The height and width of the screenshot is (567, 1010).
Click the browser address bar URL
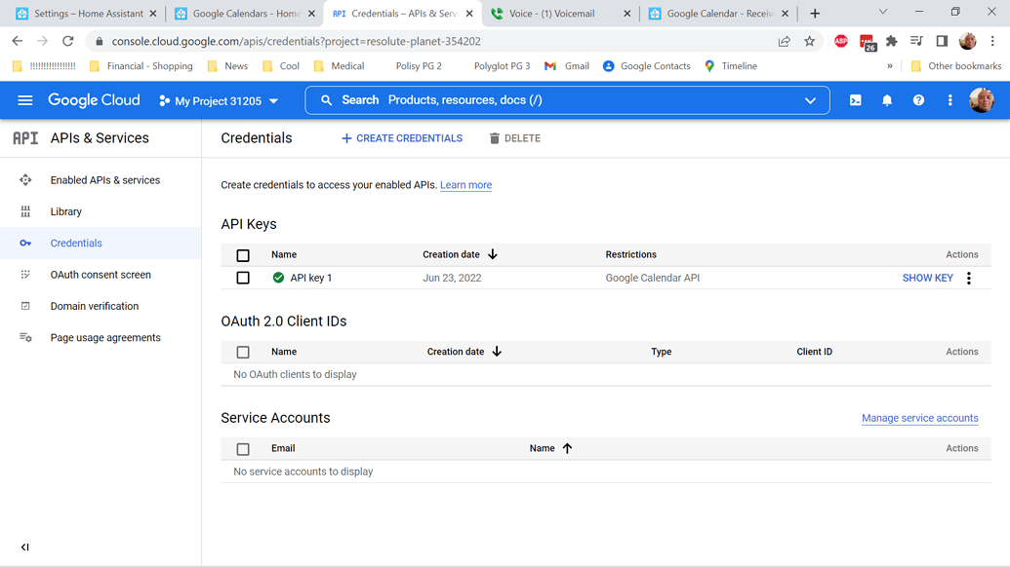click(297, 41)
